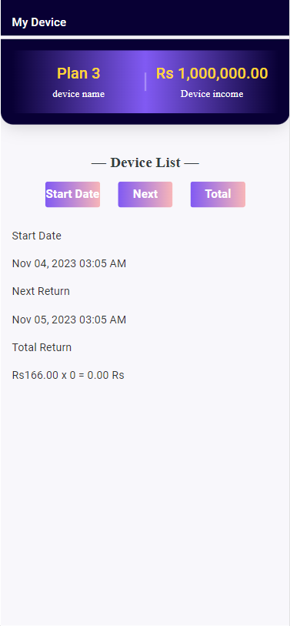Click the dash left of Device List
This screenshot has width=290, height=626.
(x=99, y=163)
